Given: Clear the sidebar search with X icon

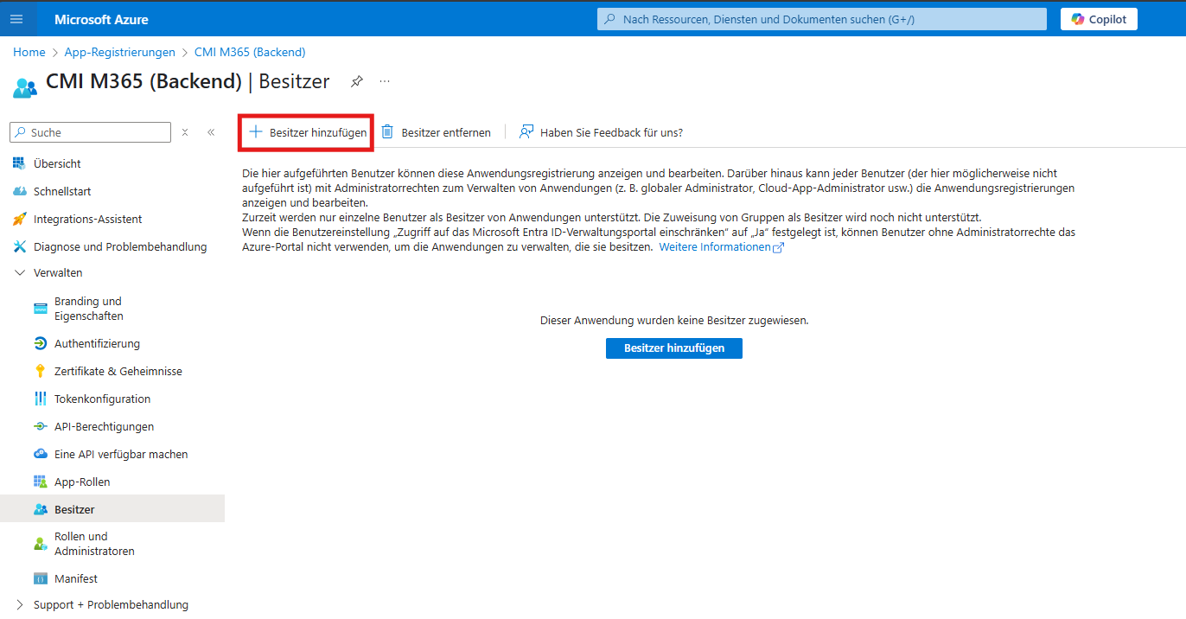Looking at the screenshot, I should [185, 132].
